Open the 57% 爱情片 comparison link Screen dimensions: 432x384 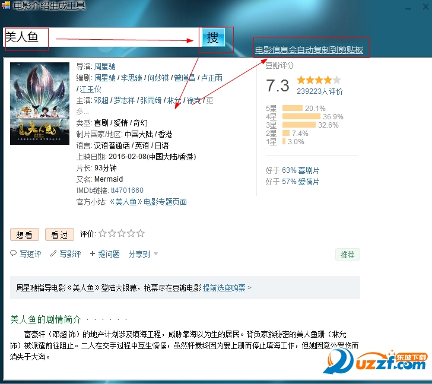click(x=301, y=182)
